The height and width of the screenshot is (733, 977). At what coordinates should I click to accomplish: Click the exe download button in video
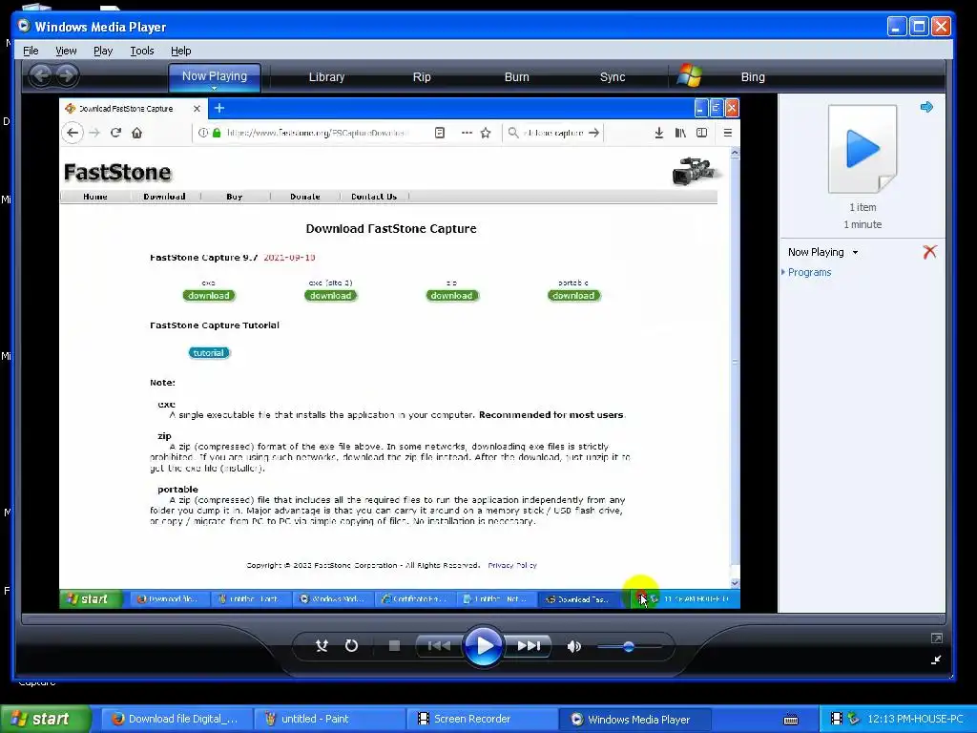click(209, 296)
